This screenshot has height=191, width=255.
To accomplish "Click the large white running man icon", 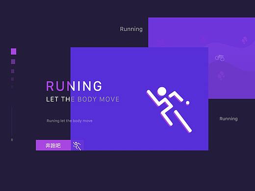I will pyautogui.click(x=169, y=110).
